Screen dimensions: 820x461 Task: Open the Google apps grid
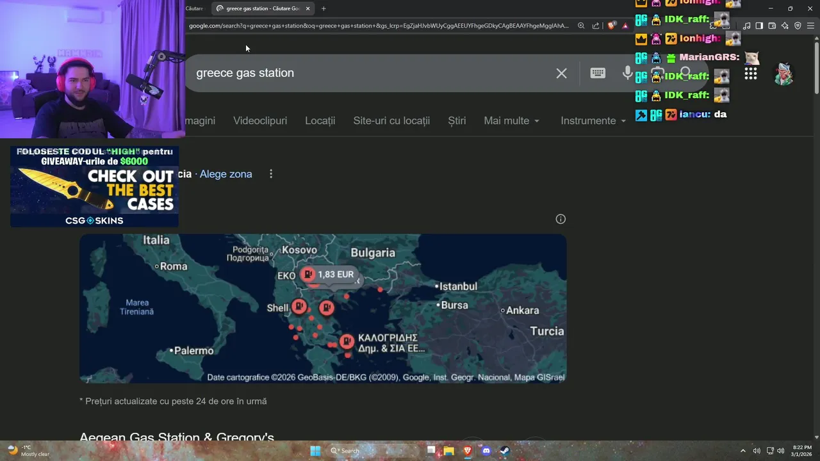point(751,74)
